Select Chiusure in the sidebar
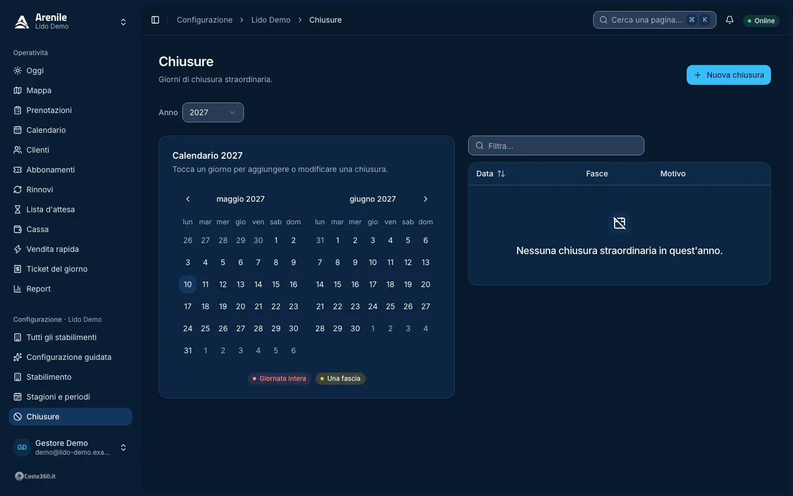The height and width of the screenshot is (496, 793). (70, 417)
